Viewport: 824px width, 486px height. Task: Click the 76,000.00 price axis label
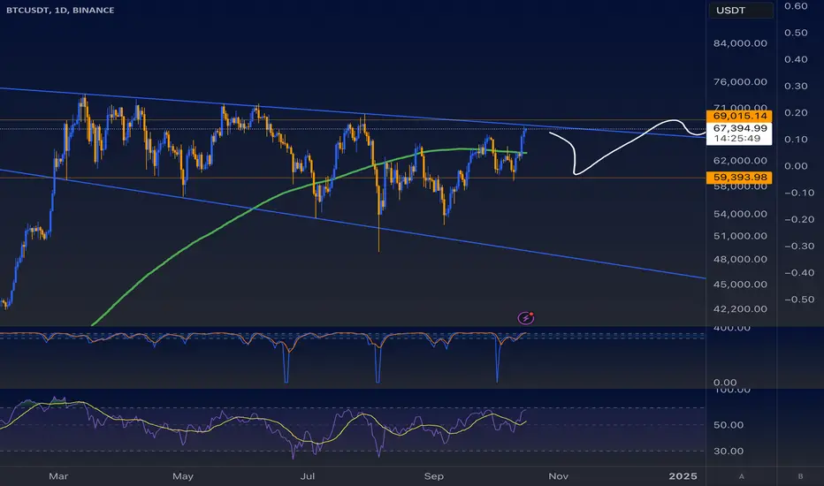(740, 82)
